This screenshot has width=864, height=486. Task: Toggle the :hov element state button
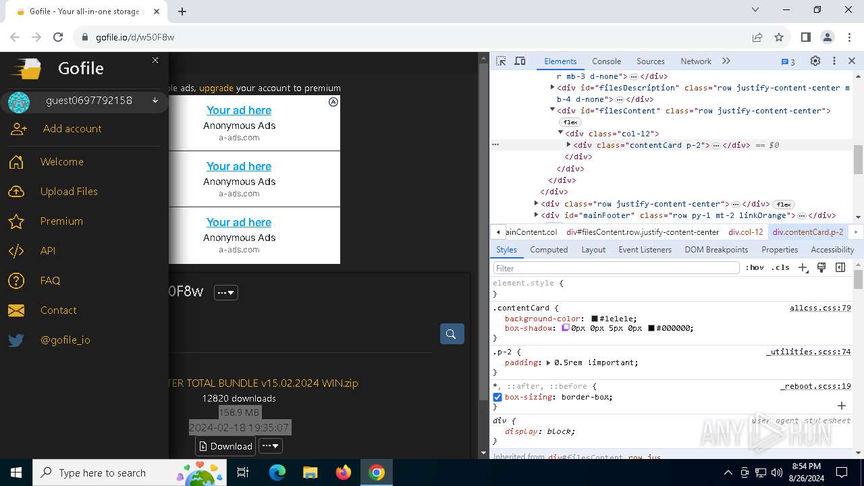coord(755,268)
